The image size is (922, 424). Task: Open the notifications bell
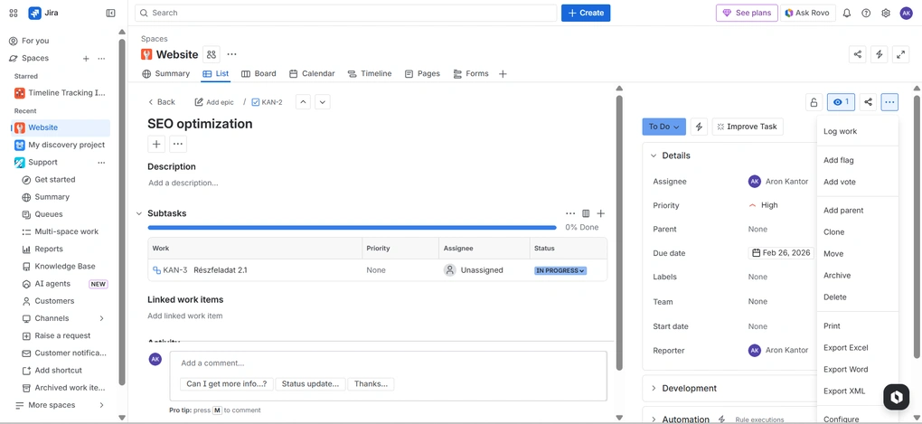pos(847,13)
